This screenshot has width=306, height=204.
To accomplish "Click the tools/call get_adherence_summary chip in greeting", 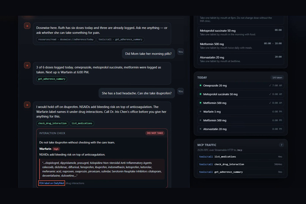I will pyautogui.click(x=120, y=40).
